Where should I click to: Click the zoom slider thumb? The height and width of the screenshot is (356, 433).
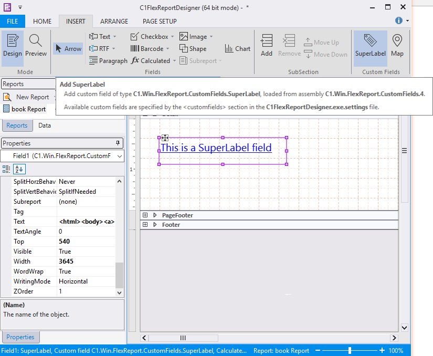tap(350, 350)
